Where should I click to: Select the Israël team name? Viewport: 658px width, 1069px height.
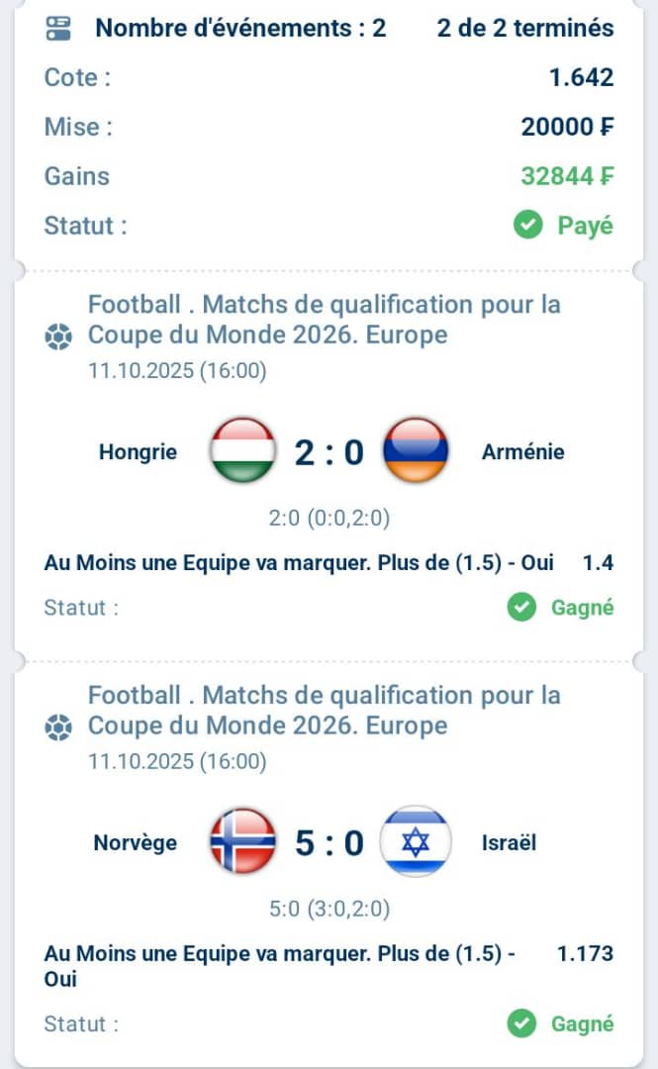pos(510,843)
